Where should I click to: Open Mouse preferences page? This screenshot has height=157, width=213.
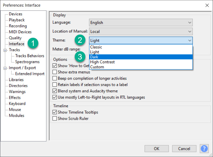point(15,109)
